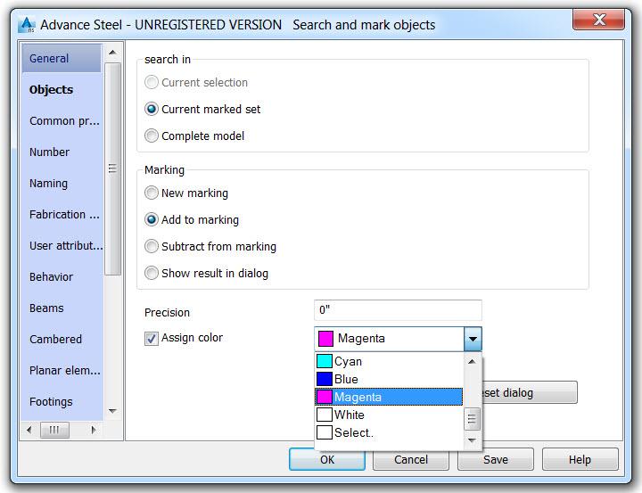Open the User attribut... category
642x493 pixels.
coord(66,246)
